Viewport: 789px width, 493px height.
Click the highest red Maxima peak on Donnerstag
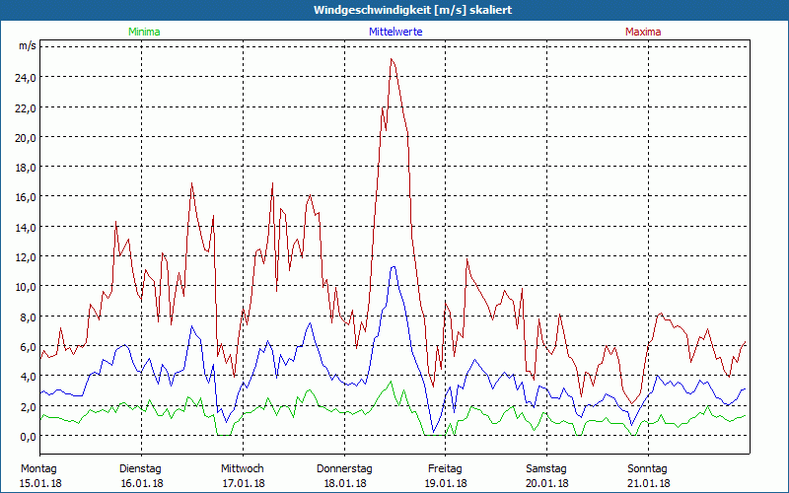click(392, 59)
